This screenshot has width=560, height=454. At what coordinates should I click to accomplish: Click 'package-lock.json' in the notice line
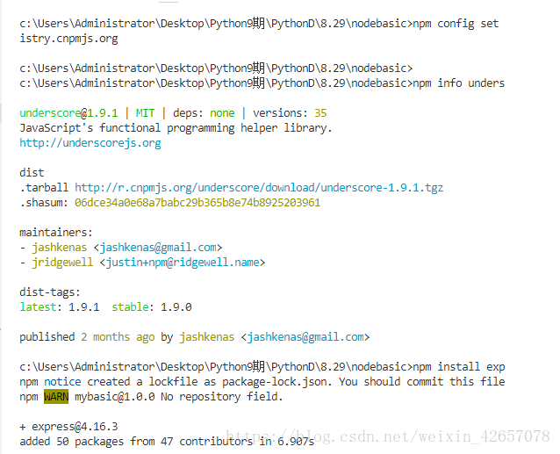[274, 381]
